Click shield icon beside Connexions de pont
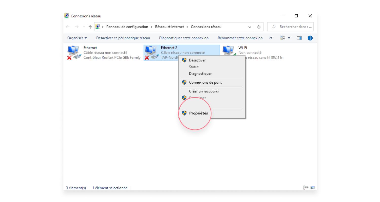 [184, 82]
